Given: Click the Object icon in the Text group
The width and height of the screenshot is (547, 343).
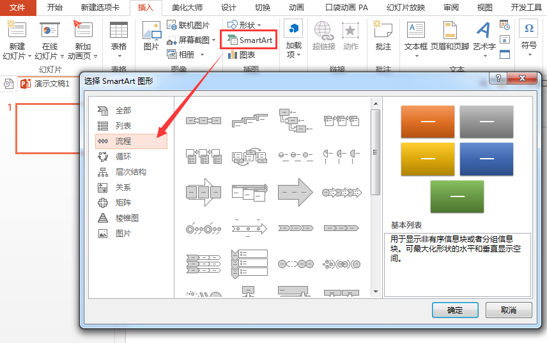Looking at the screenshot, I should tap(504, 54).
